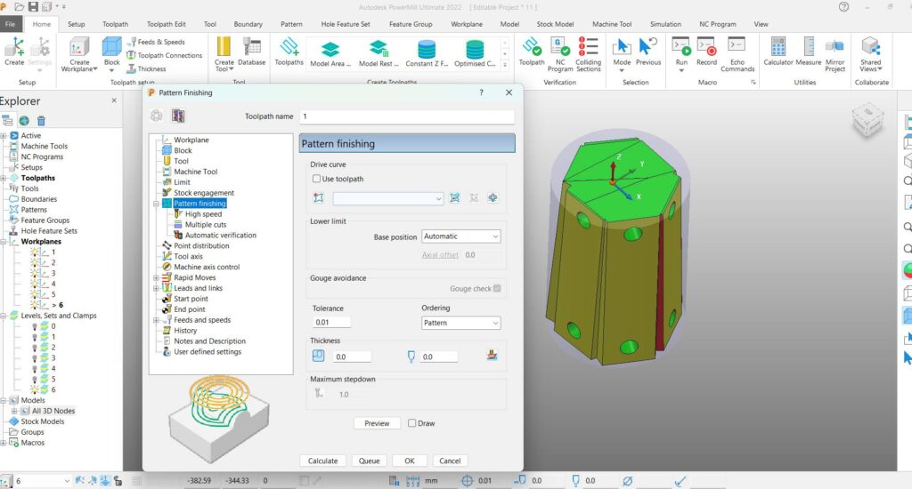This screenshot has height=489, width=912.
Task: Tick the Use toolpath checkbox
Action: pyautogui.click(x=316, y=179)
